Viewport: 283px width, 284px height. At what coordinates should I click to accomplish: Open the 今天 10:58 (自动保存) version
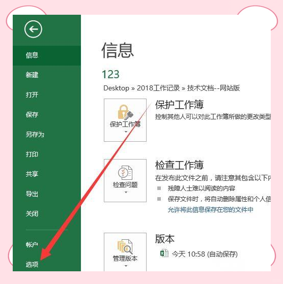205,254
